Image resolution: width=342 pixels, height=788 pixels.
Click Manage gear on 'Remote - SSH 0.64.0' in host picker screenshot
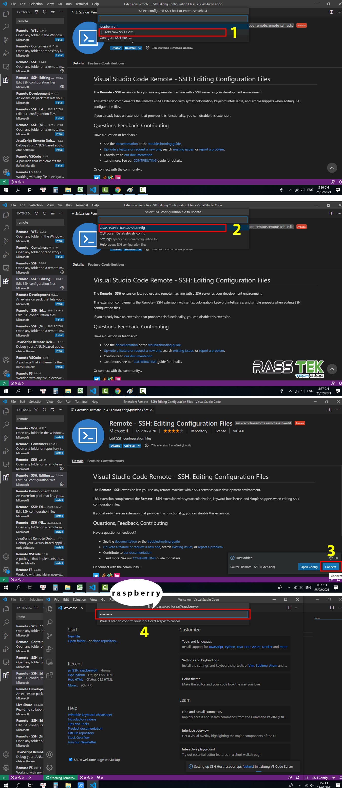[62, 71]
